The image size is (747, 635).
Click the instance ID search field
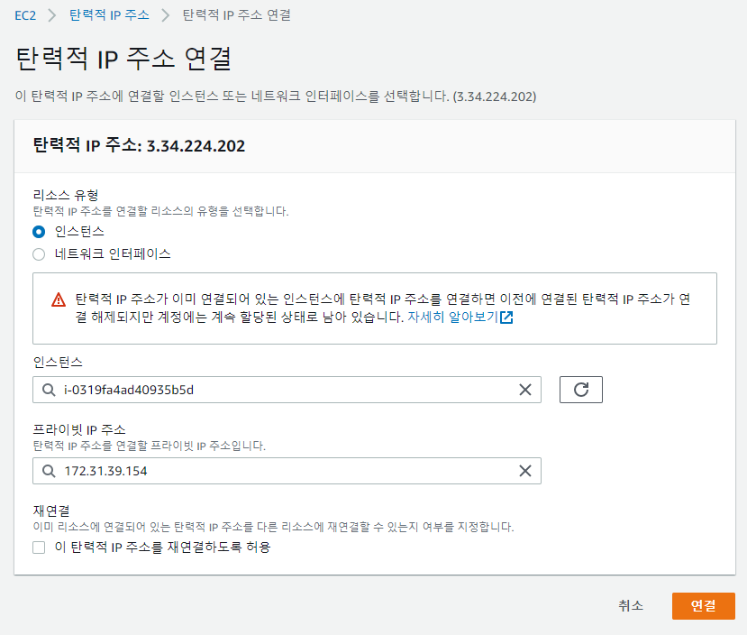coord(287,390)
